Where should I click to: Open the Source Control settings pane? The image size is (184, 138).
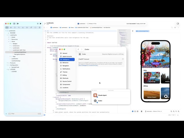[67, 81]
